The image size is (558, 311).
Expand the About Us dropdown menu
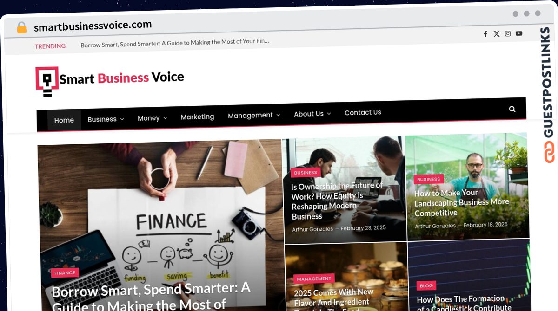[x=312, y=114]
